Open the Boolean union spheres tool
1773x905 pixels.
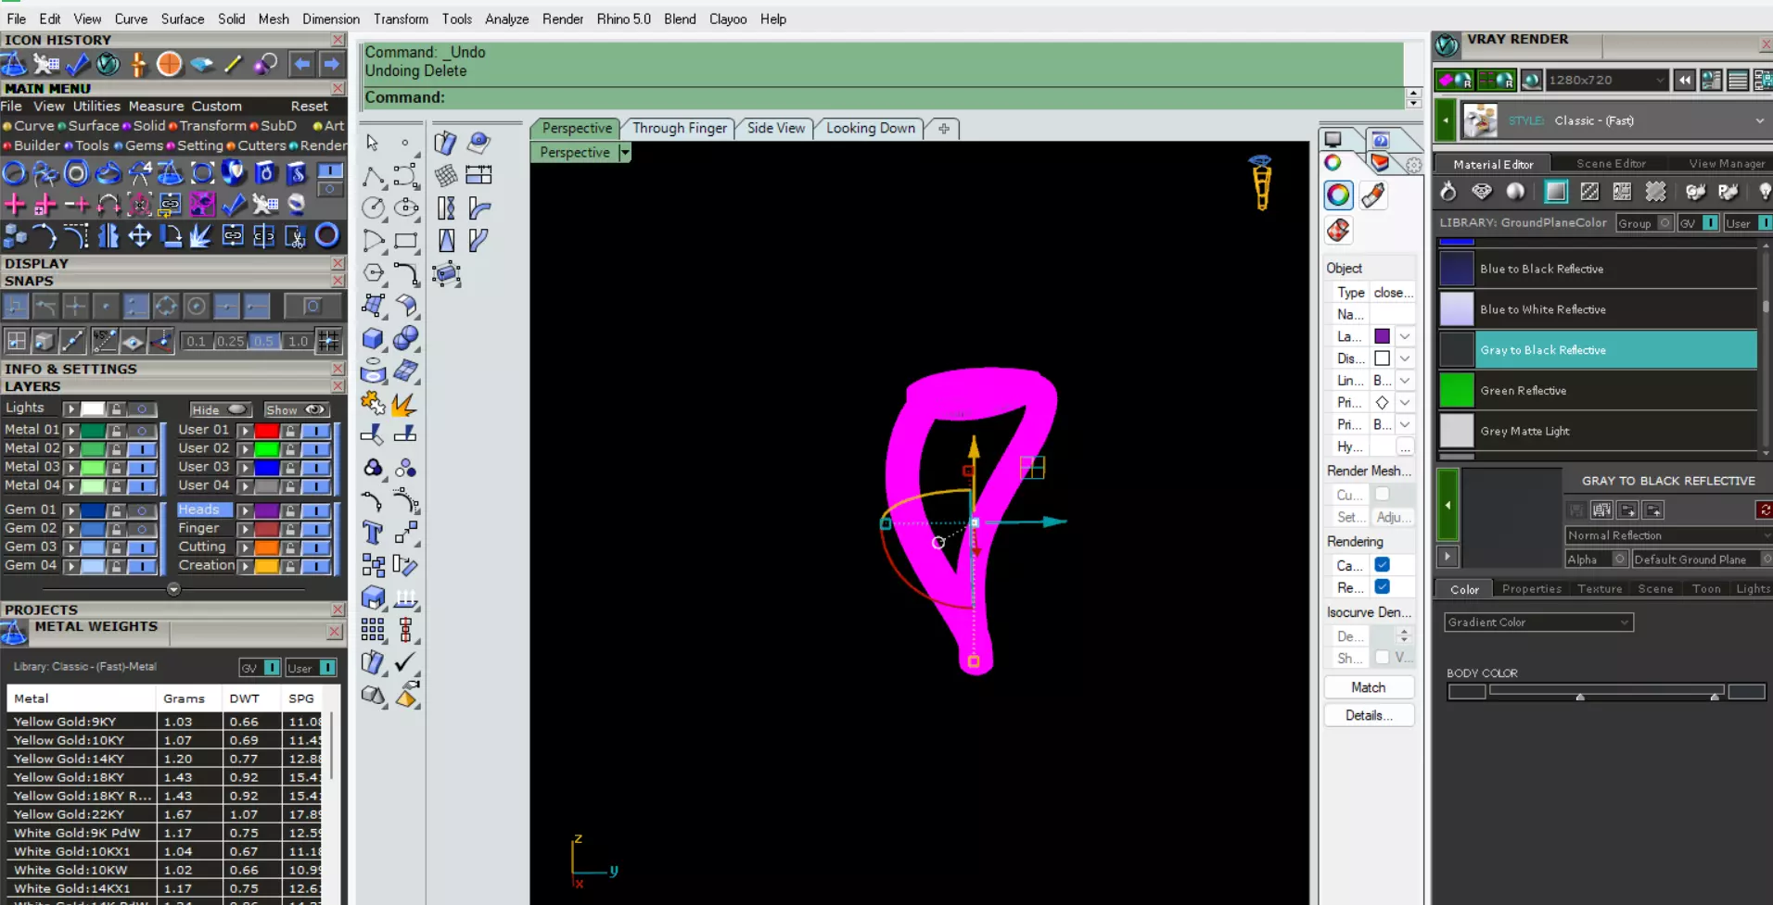(x=406, y=339)
